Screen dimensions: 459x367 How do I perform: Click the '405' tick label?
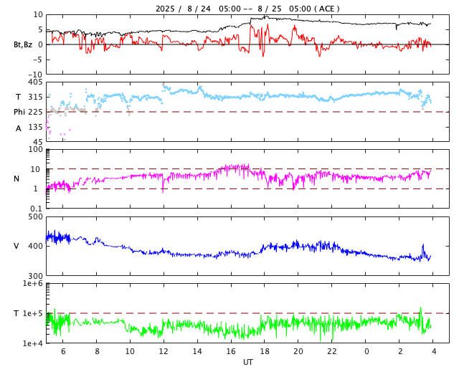pos(35,82)
